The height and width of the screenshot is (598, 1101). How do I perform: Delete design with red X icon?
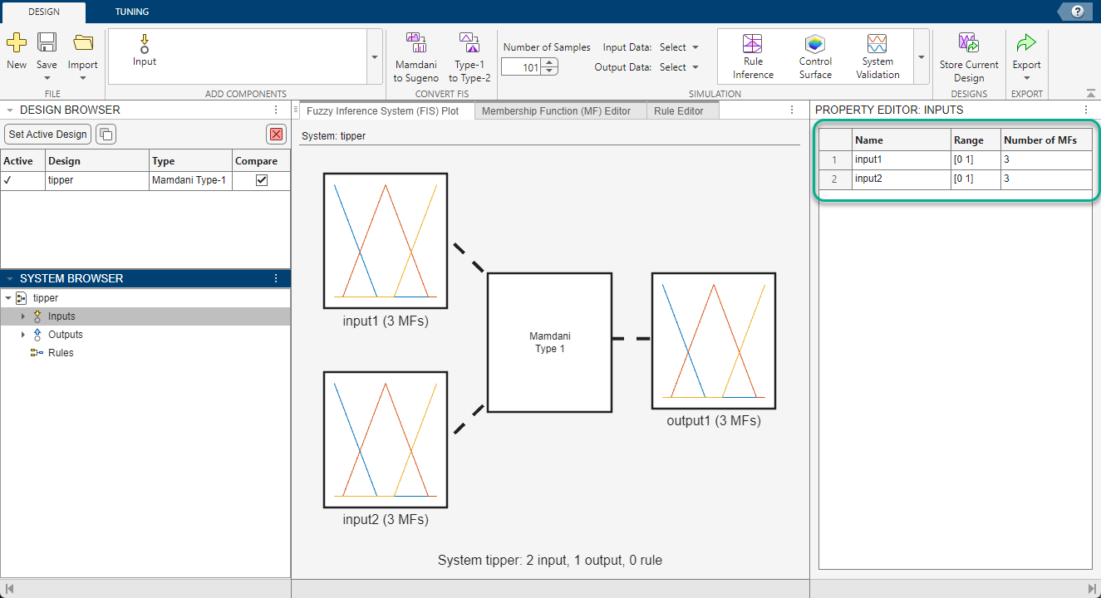pos(276,135)
